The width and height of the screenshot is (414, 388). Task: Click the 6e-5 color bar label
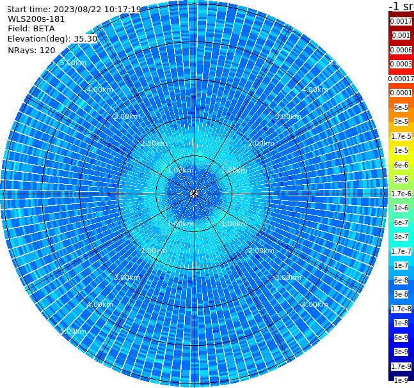pos(401,107)
